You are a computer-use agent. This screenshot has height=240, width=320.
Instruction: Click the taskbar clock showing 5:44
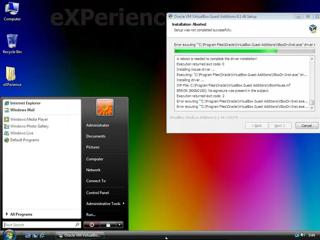(312, 235)
